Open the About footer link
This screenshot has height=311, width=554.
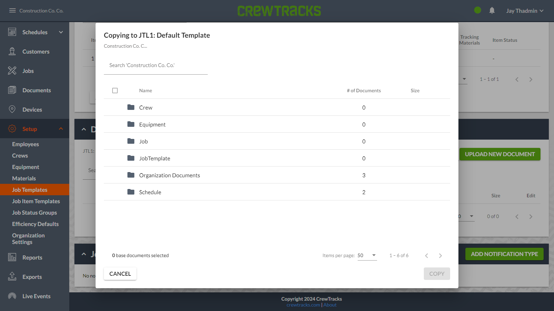(x=330, y=305)
